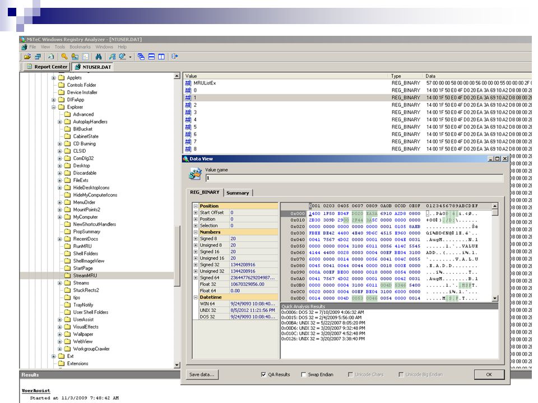Open the Bookmarks menu

(80, 47)
